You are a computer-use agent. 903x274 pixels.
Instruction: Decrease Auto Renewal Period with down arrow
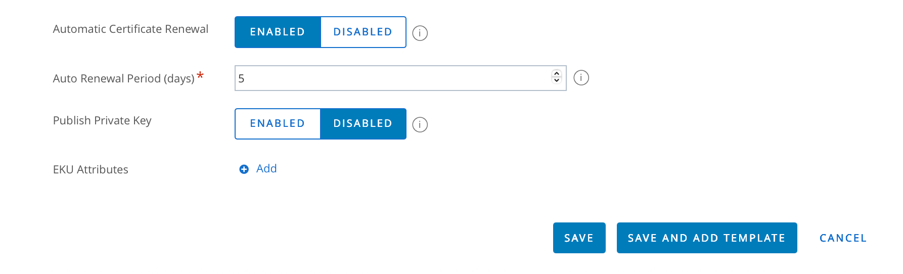point(557,80)
